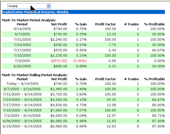Click the 7.07% rolling gain value
The height and width of the screenshot is (134, 170).
[x=81, y=110]
